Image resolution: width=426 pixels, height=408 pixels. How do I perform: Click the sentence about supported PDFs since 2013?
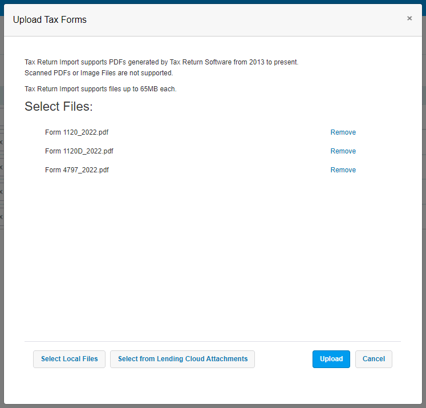pos(161,62)
